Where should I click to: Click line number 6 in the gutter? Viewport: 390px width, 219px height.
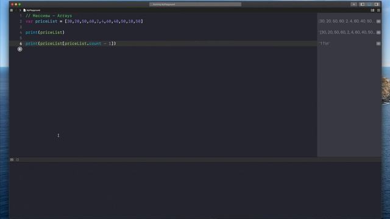click(x=21, y=43)
